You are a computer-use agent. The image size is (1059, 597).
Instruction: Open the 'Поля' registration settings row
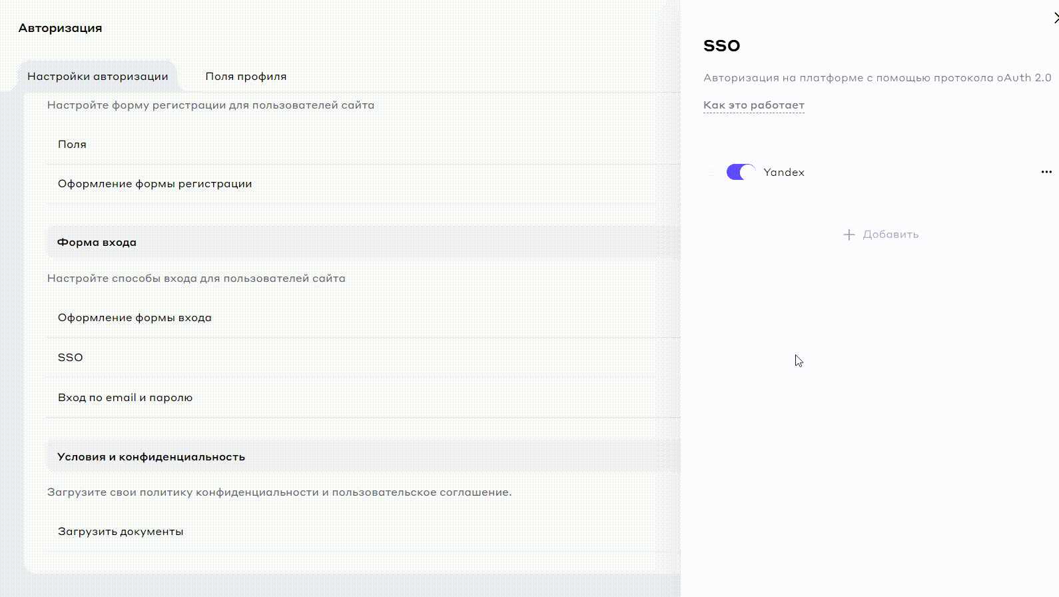pyautogui.click(x=72, y=145)
